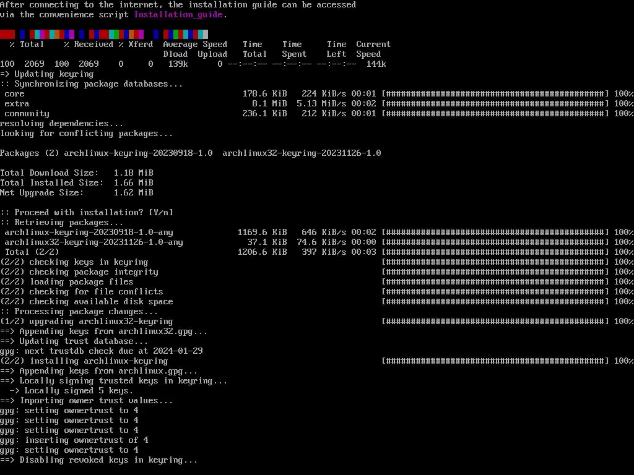Click the 'Total Download Size' line
The image size is (634, 475).
coord(76,173)
